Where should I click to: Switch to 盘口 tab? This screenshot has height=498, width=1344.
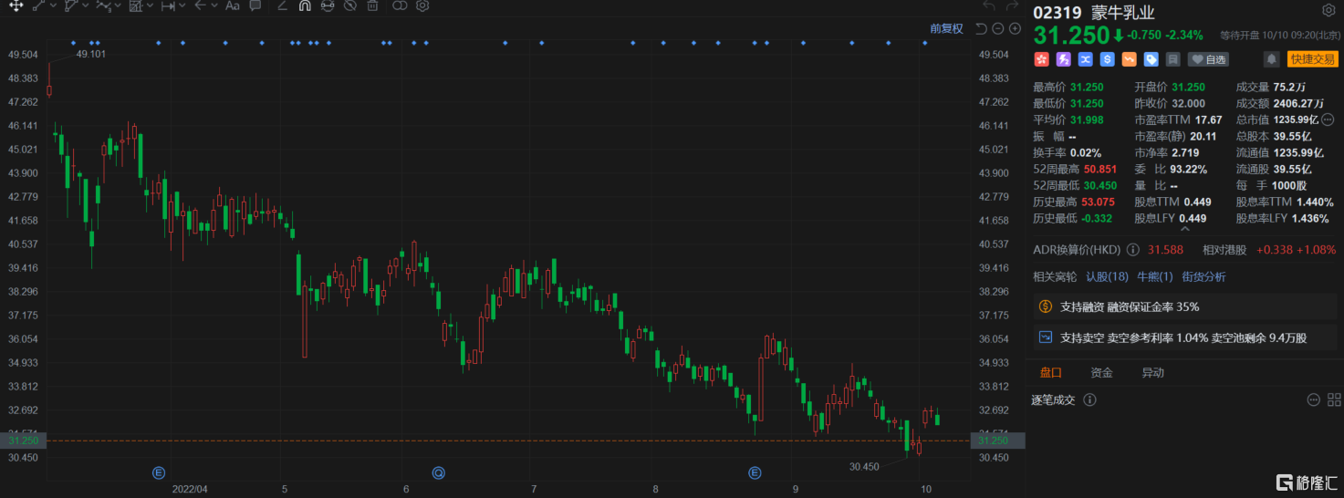(x=1050, y=372)
